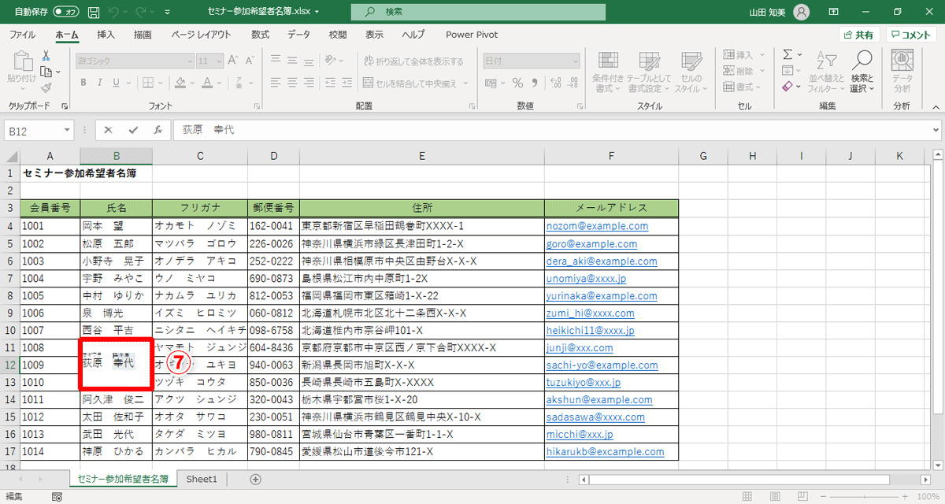Viewport: 945px width, 504px height.
Task: Switch to the Sheet1 tab
Action: (x=202, y=479)
